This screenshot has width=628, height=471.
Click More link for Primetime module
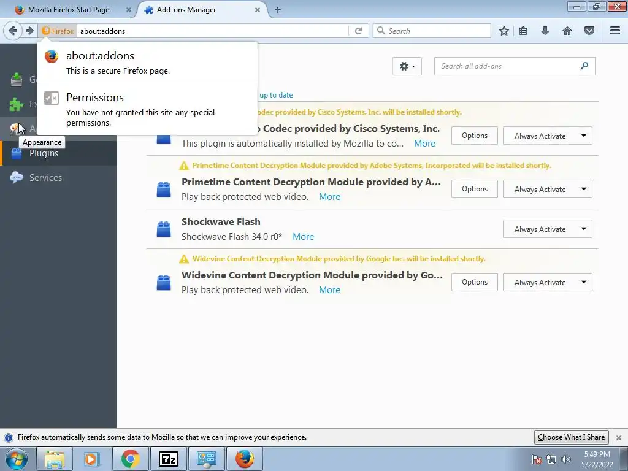(329, 197)
